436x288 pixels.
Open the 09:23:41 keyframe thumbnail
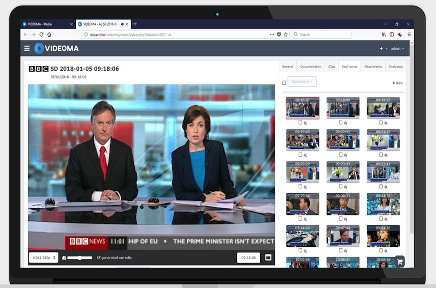[x=383, y=172]
